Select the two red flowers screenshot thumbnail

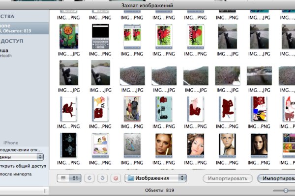[132, 36]
